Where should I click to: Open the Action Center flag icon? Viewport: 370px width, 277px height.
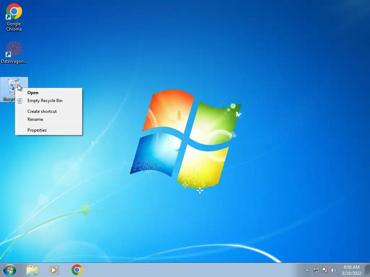click(325, 270)
